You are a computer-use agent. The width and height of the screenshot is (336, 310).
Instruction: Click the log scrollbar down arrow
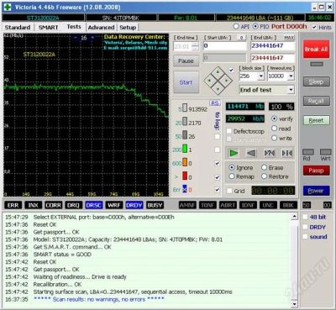[294, 304]
